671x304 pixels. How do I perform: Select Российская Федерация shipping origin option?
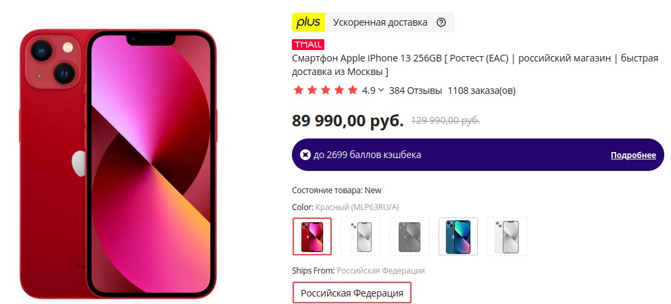(352, 293)
